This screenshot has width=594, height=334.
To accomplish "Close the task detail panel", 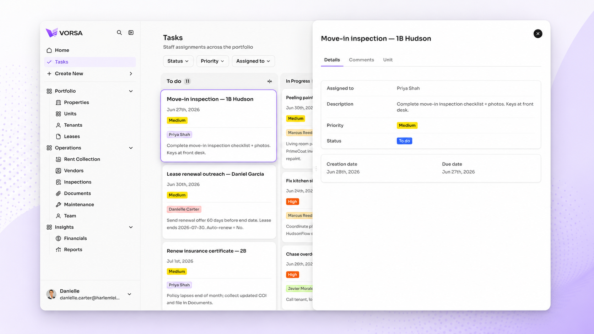I will click(538, 34).
